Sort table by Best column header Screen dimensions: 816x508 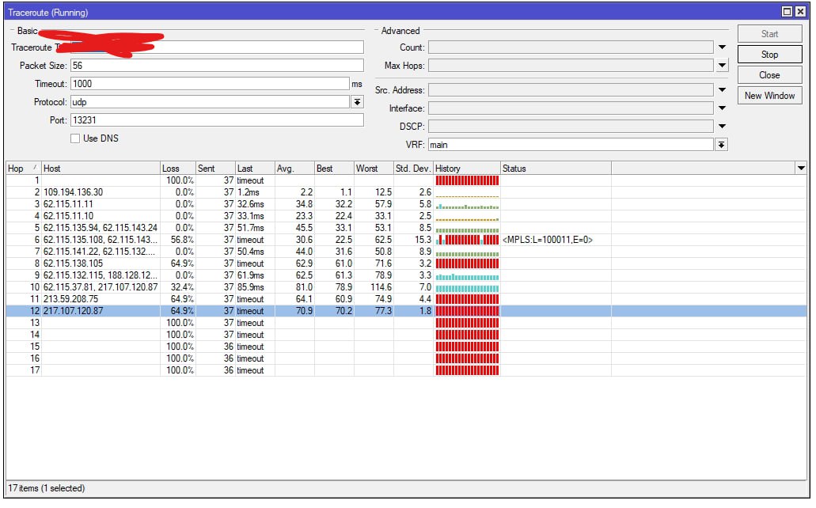click(334, 169)
